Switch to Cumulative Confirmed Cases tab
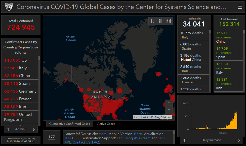Screen dimensions: 246x146 click(x=69, y=124)
